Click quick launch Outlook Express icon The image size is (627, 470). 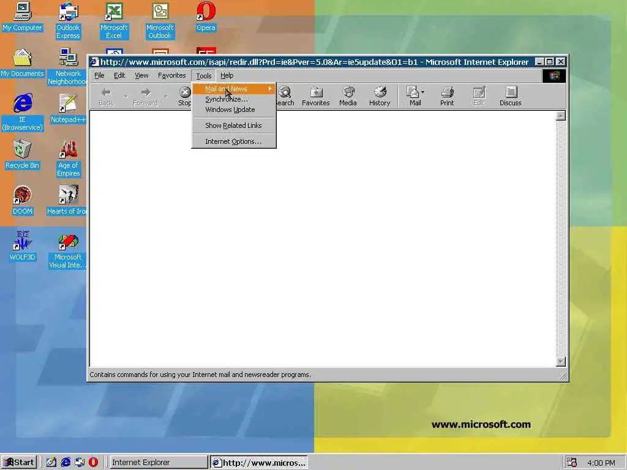80,463
